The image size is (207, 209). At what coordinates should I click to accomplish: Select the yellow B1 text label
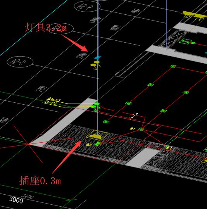pos(132,129)
